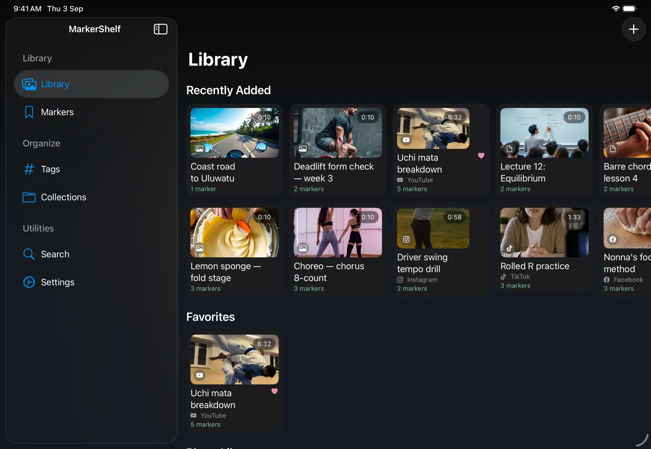Click photo icon on Lemon sponge thumbnail
The image size is (651, 449).
[199, 248]
